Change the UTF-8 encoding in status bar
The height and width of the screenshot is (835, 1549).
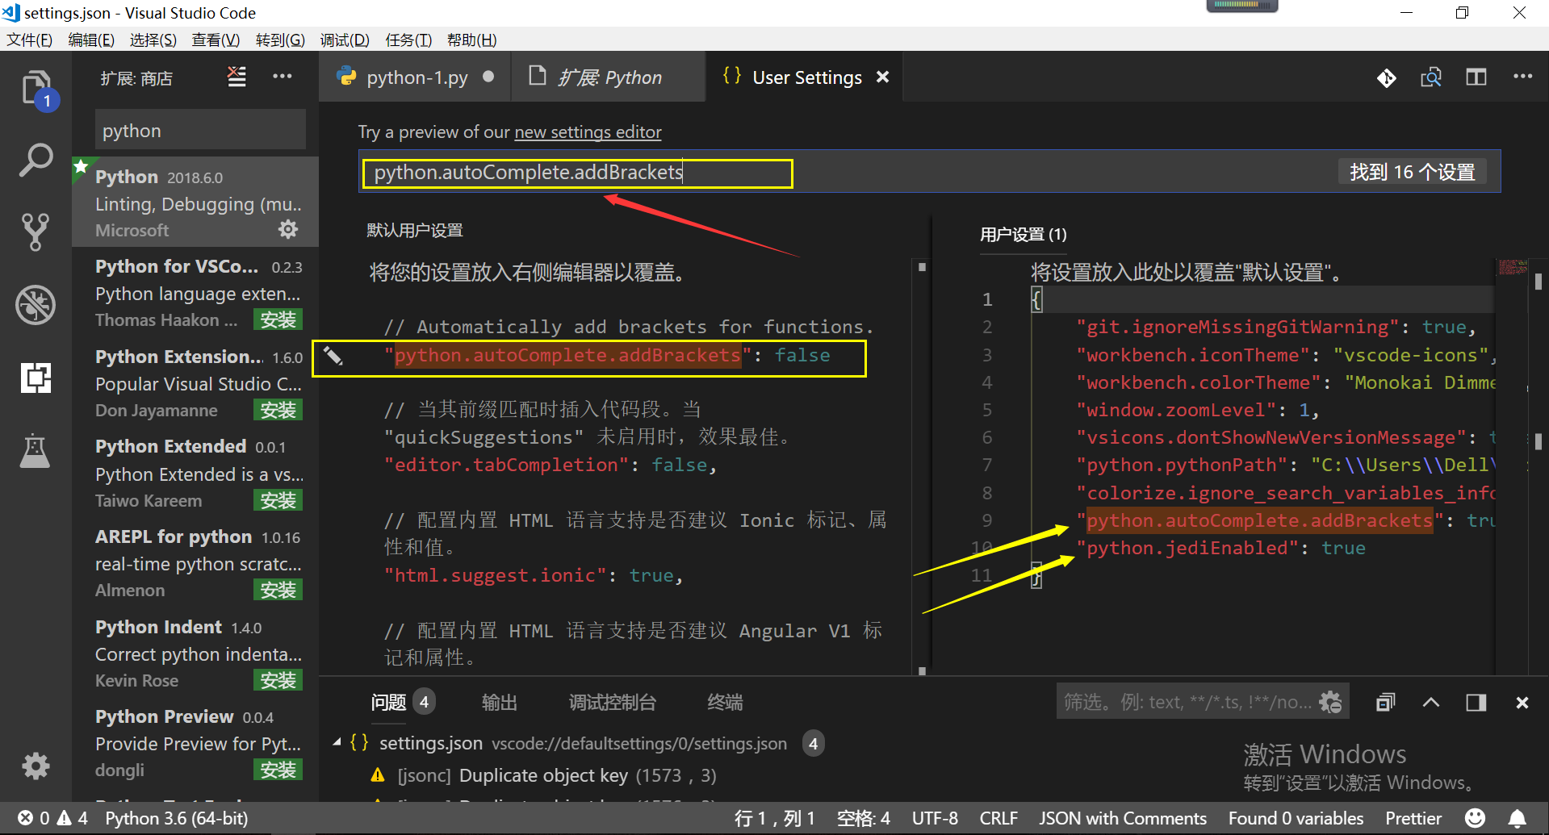935,818
